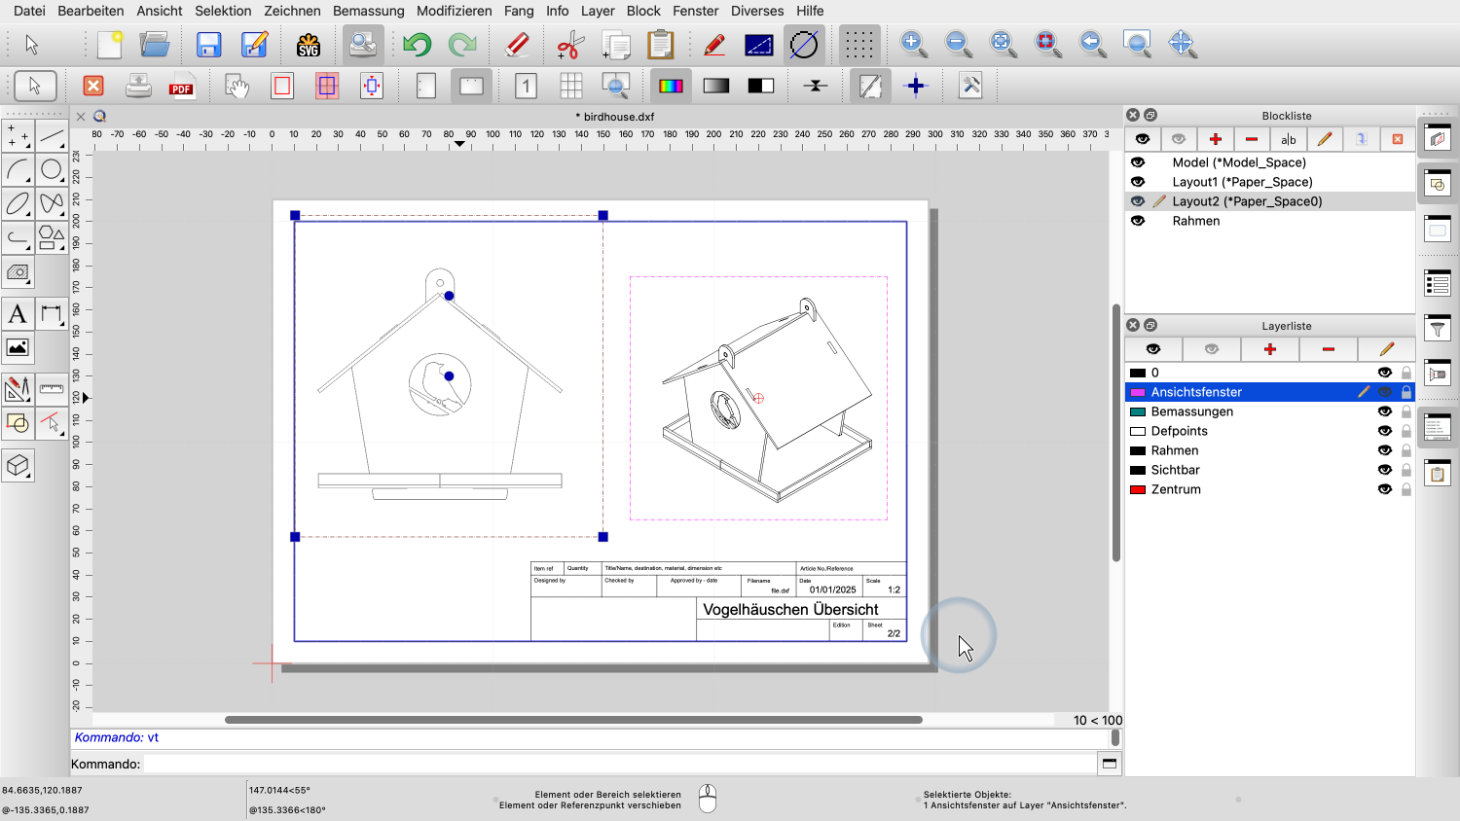Hide the Rahmen block
1460x821 pixels.
(x=1138, y=221)
